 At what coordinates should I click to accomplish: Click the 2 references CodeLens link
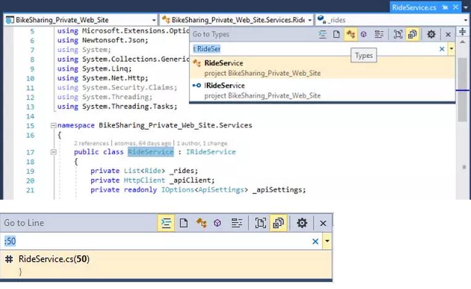pos(91,144)
